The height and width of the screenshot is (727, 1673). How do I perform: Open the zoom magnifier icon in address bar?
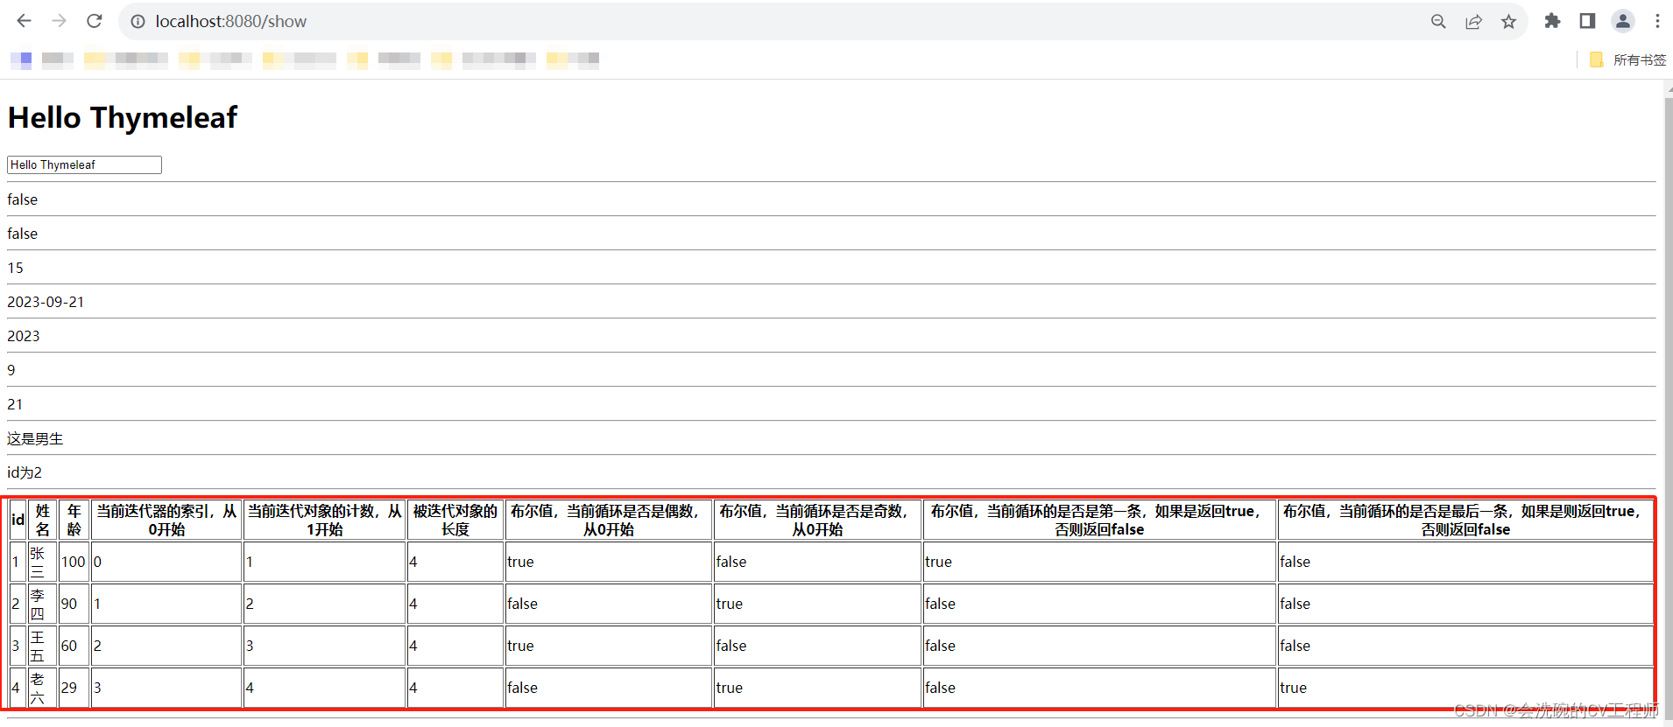point(1438,21)
